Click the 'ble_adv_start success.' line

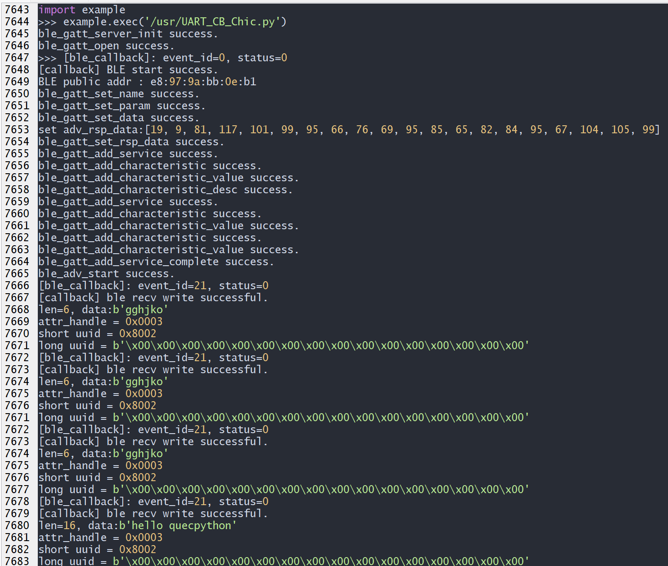(106, 274)
